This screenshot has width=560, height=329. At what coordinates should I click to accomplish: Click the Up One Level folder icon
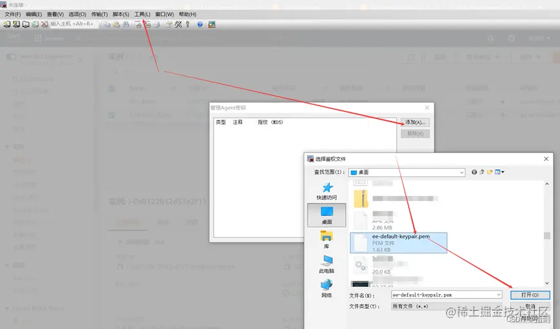coord(482,172)
